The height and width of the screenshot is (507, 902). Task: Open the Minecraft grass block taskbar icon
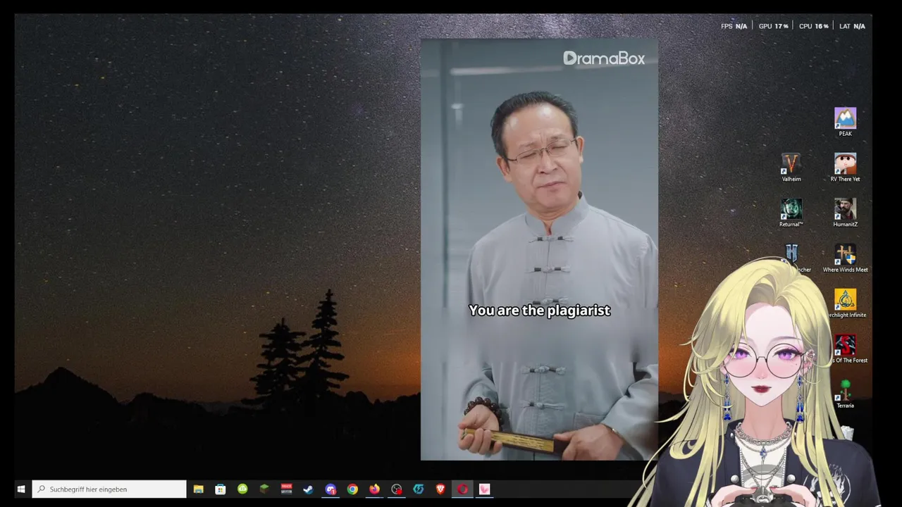click(264, 489)
